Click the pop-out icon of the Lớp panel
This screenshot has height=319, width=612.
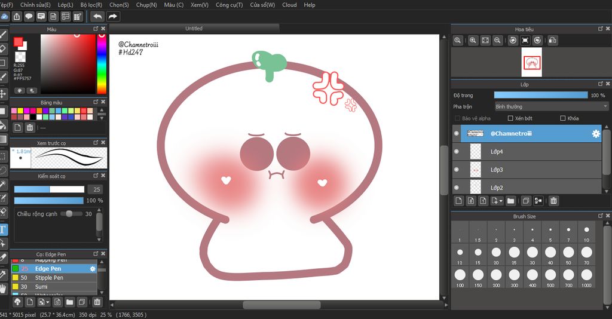point(600,84)
